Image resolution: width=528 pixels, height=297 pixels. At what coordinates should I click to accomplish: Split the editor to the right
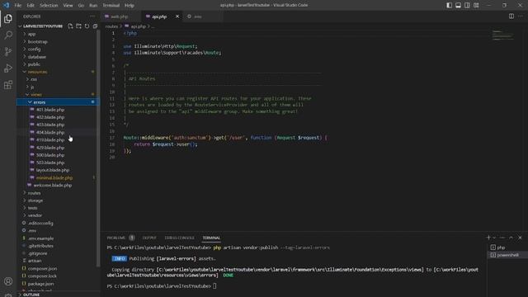coord(511,16)
